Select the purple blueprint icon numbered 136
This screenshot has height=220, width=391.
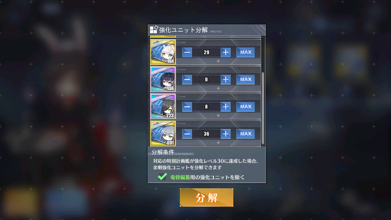click(x=163, y=79)
